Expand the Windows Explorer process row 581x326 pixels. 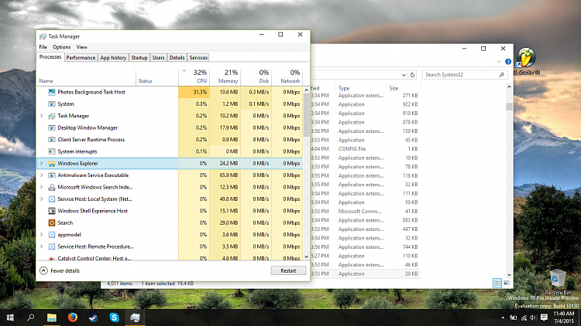41,164
